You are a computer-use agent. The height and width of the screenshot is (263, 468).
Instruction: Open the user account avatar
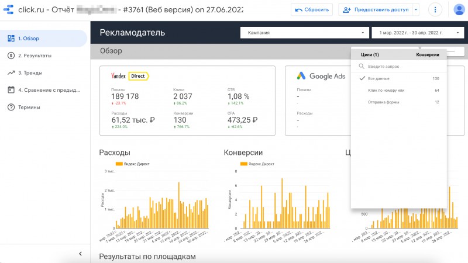(x=459, y=10)
